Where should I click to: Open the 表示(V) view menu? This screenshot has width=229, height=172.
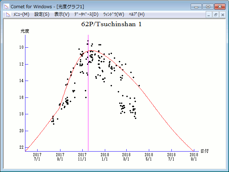(62, 14)
